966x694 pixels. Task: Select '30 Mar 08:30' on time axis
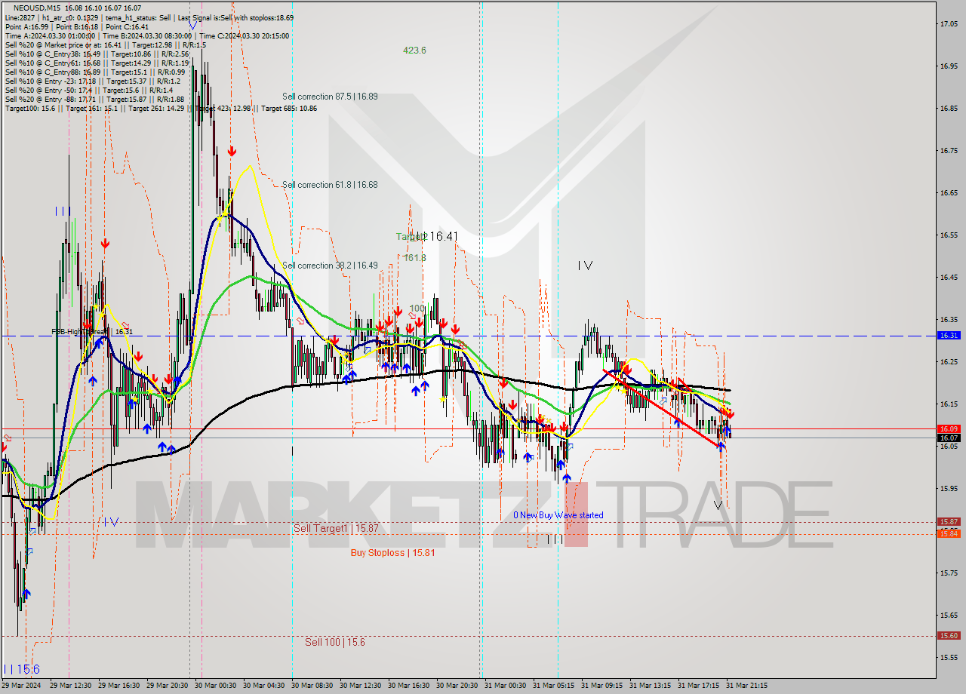(x=312, y=686)
